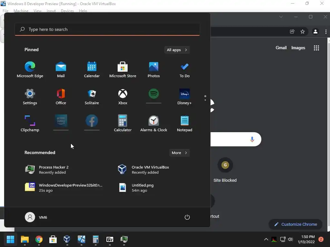Open the power options button
330x247 pixels.
[187, 217]
